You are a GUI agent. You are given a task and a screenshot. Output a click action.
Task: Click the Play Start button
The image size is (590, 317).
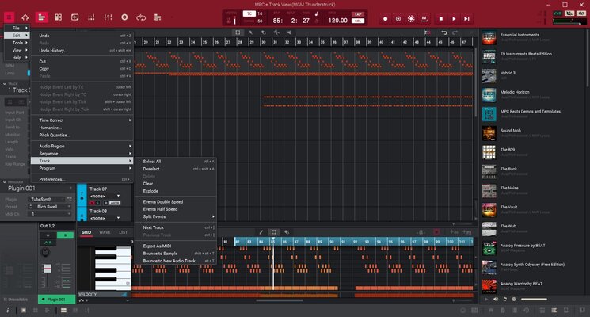click(x=466, y=18)
